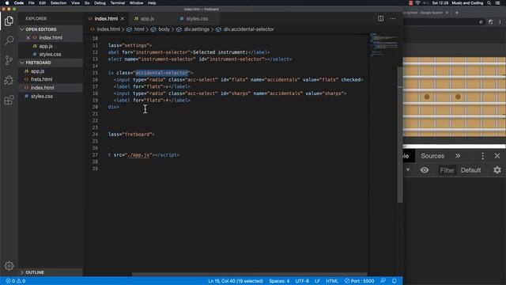The width and height of the screenshot is (506, 285).
Task: Open the Source Control view
Action: [9, 60]
